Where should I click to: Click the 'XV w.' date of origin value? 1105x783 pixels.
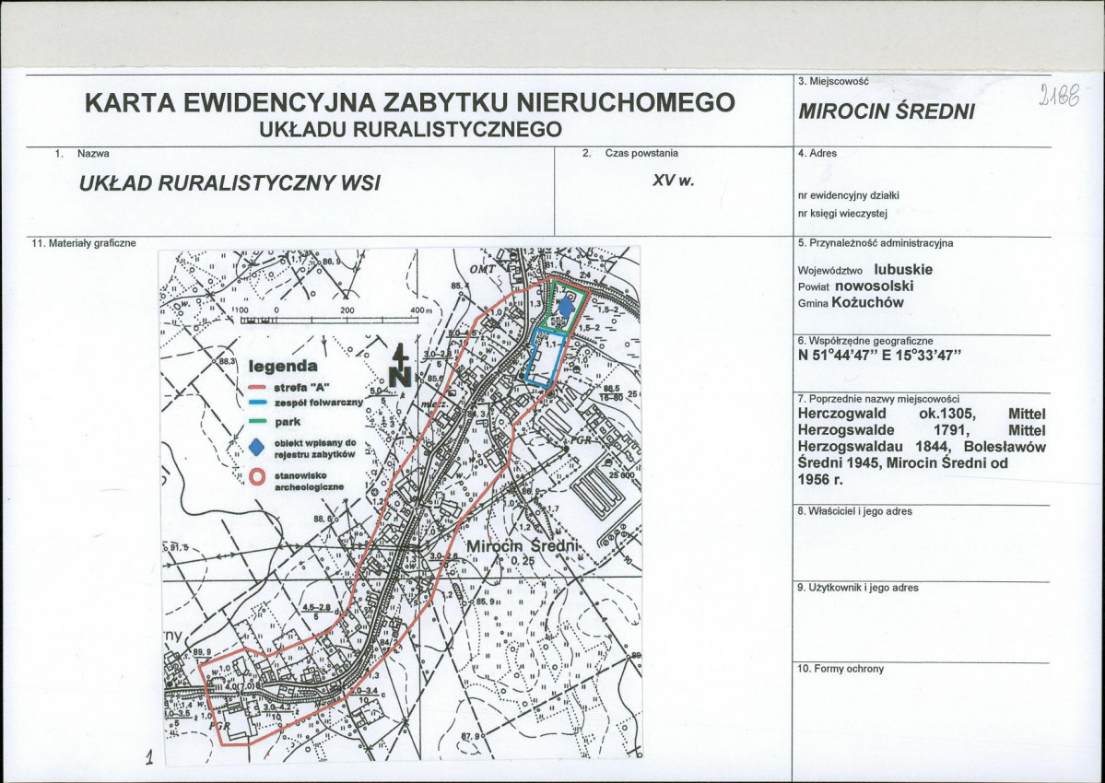(672, 181)
